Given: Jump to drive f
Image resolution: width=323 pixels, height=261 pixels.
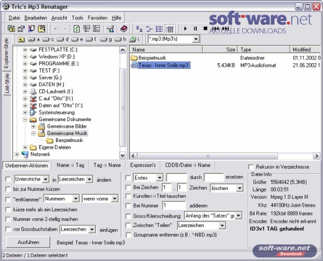Looking at the screenshot, I should (91, 39).
